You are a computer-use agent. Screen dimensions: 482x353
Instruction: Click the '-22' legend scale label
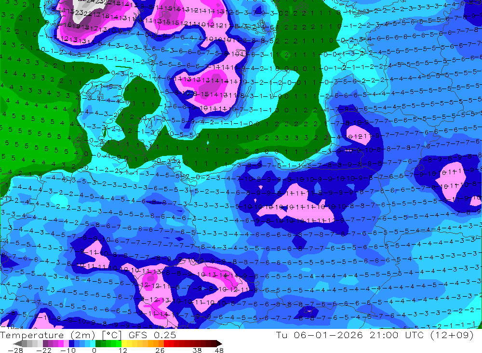(44, 350)
